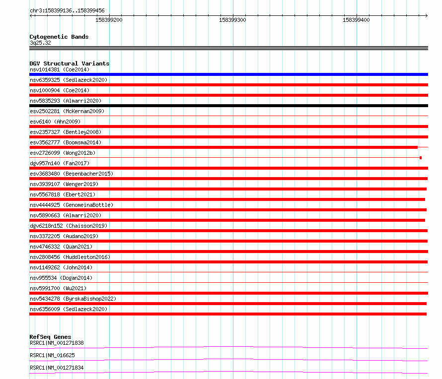Click the right arrow end of the ruler
This screenshot has width=442, height=379.
point(427,15)
